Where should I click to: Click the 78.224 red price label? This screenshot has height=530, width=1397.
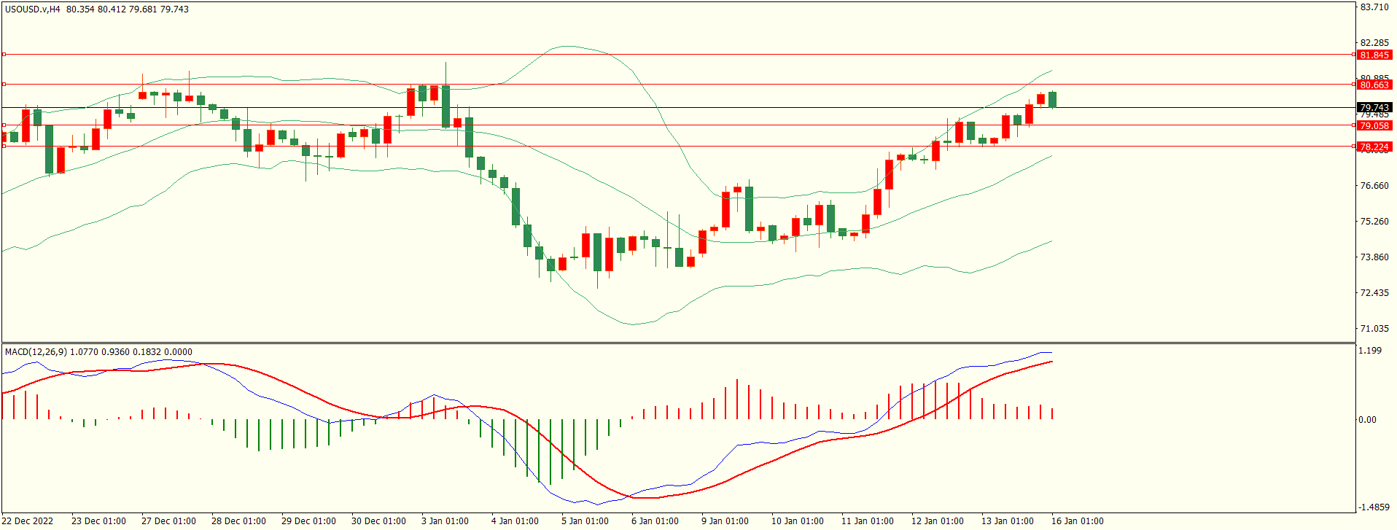[x=1374, y=147]
